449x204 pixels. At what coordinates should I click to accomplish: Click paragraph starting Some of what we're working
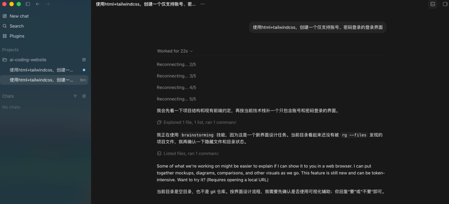(x=271, y=173)
